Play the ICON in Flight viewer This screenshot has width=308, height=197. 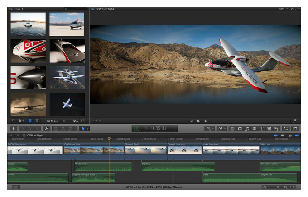(198, 121)
